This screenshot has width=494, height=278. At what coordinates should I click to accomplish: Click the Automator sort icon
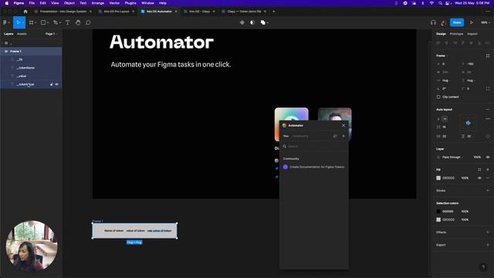(335, 136)
